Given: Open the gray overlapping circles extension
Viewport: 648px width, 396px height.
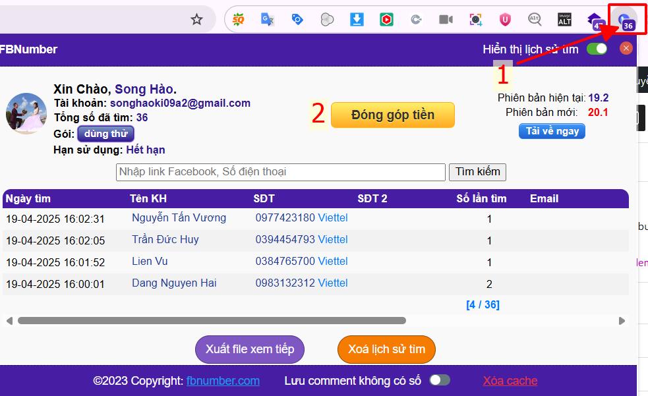Looking at the screenshot, I should (x=327, y=19).
